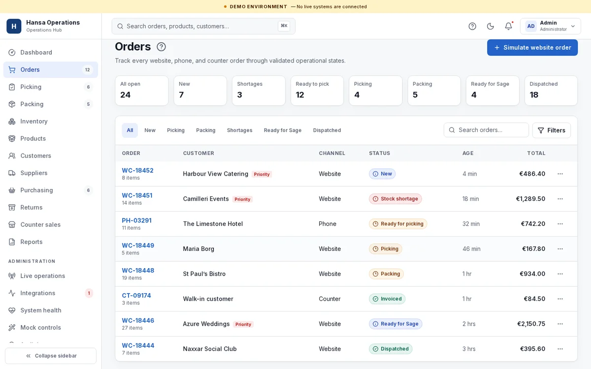
Task: Click the Shortages 3 summary card
Action: tap(259, 91)
